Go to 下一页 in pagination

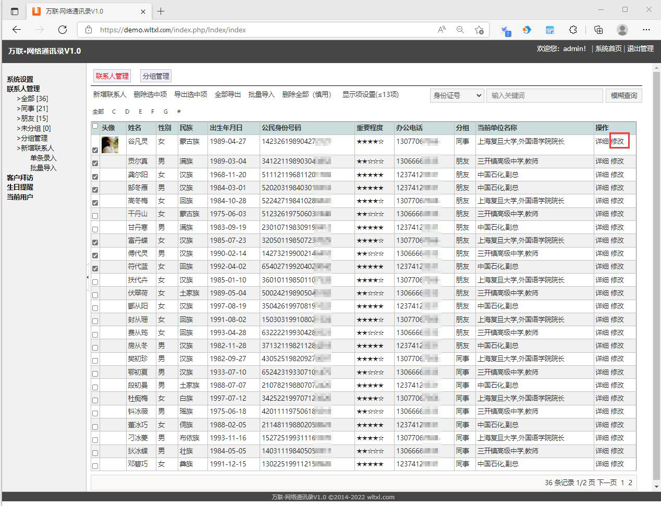point(607,483)
